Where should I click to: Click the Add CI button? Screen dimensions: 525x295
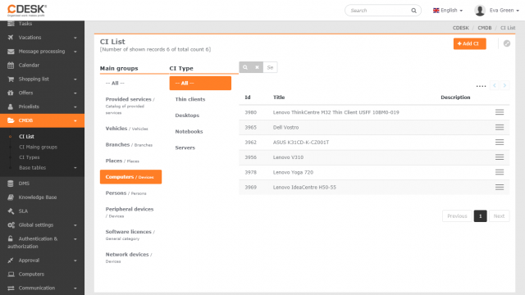pyautogui.click(x=469, y=43)
